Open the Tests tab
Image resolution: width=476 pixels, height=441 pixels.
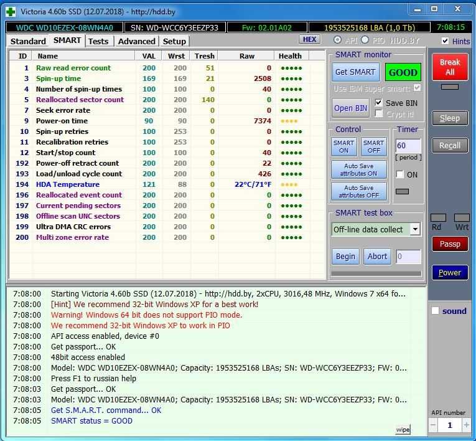pos(98,41)
